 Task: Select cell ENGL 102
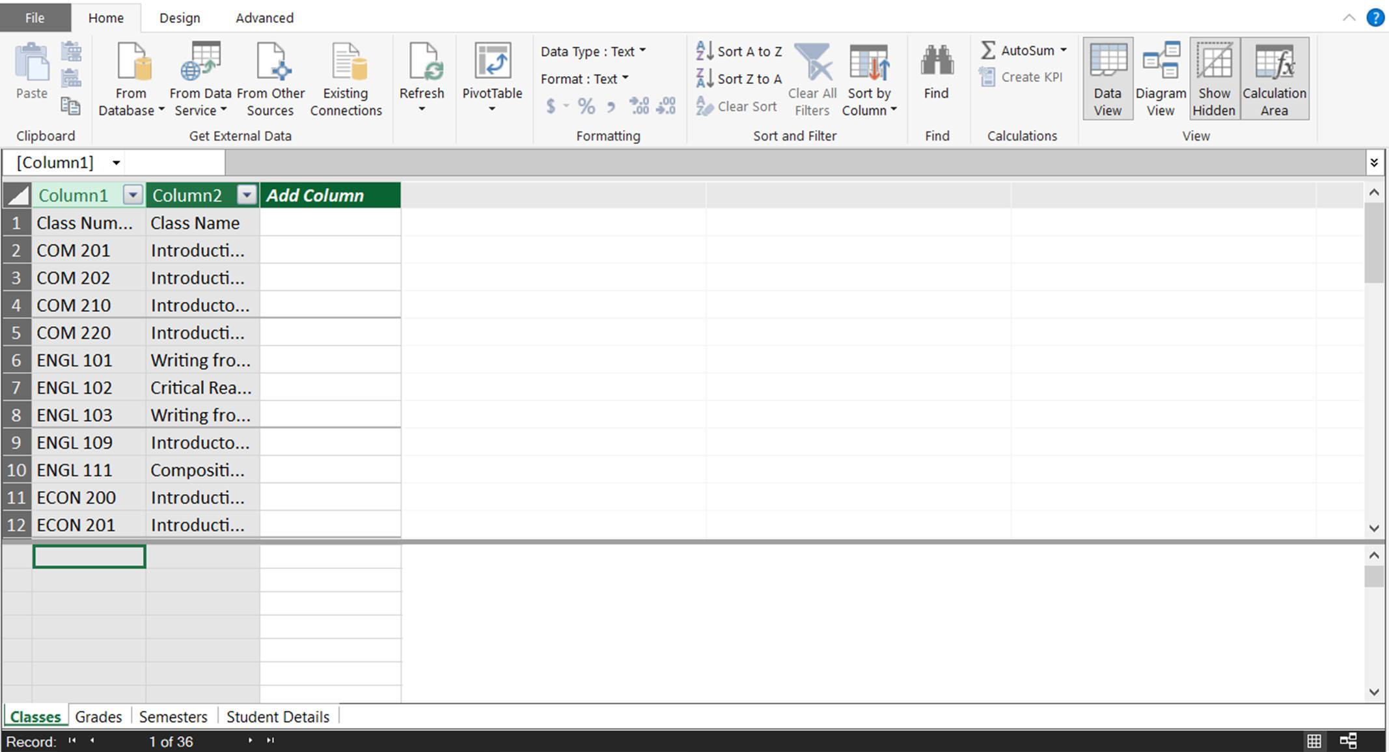[89, 387]
